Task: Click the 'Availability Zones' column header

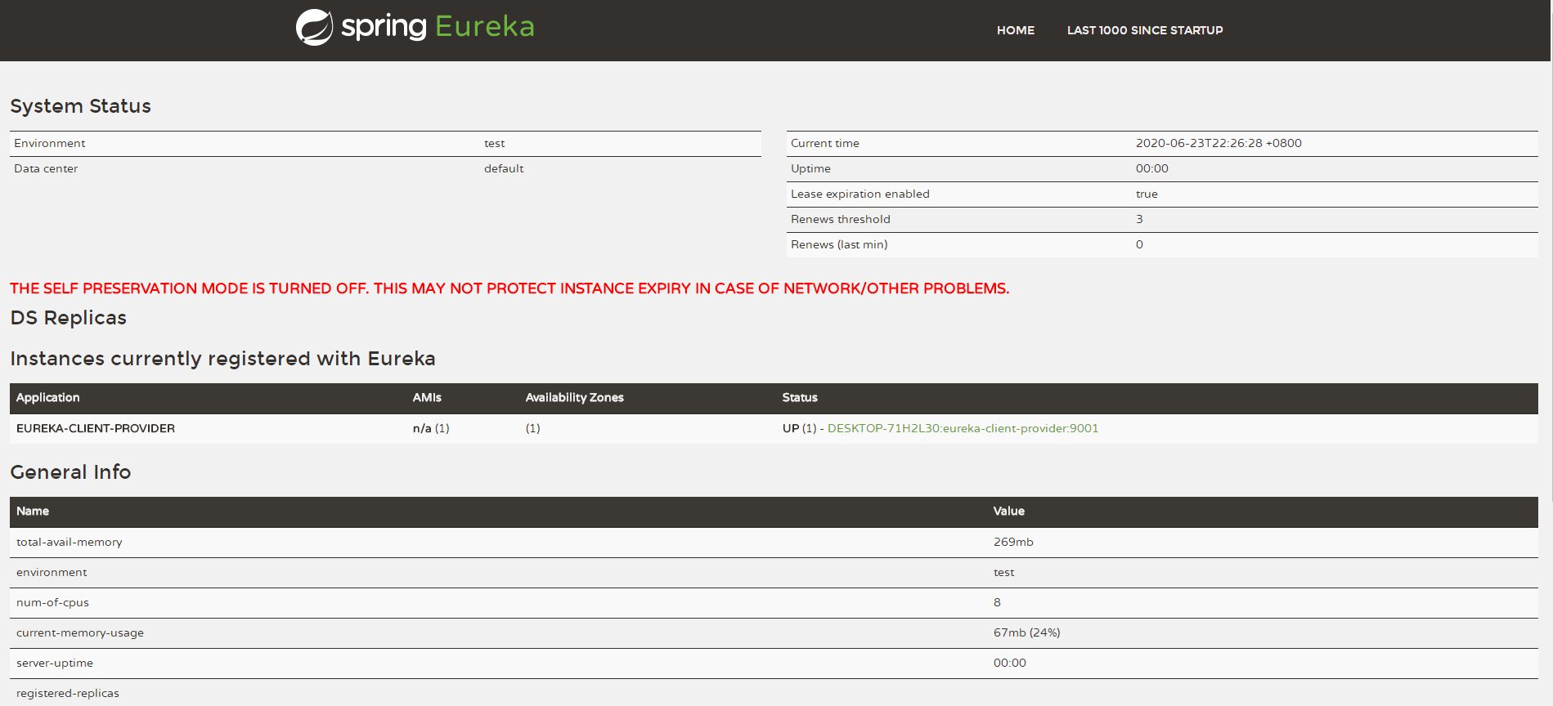Action: (575, 397)
